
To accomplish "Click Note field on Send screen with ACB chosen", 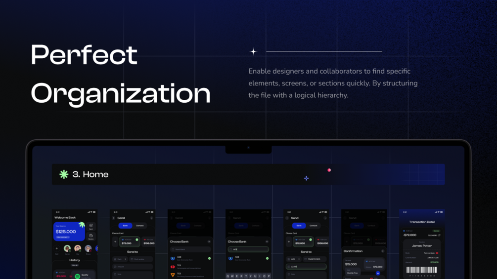I will coord(306,274).
